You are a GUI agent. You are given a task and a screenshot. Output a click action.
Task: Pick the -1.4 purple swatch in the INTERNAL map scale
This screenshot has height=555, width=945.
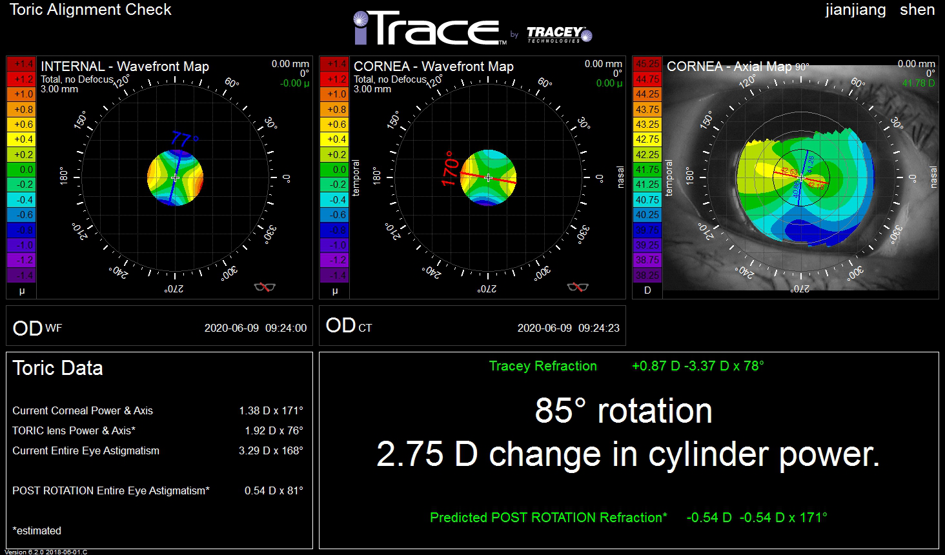tap(21, 275)
